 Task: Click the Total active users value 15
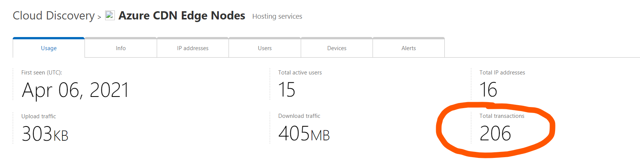(287, 90)
